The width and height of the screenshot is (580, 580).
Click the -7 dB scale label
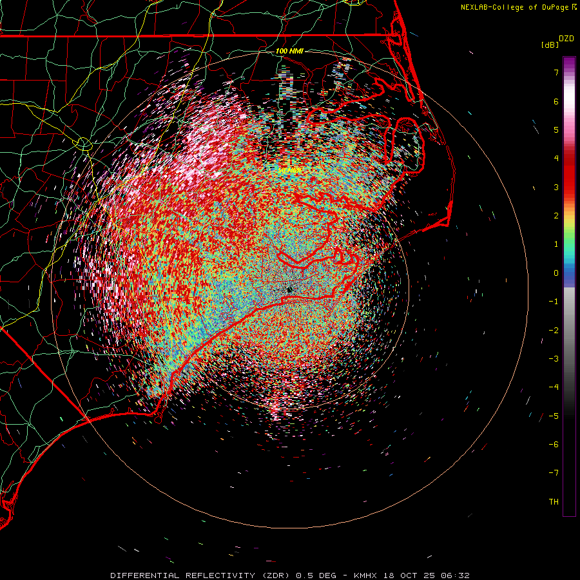554,473
